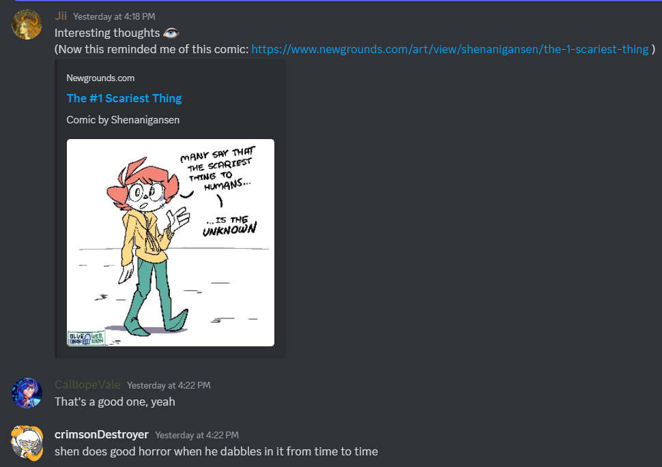Click the "Yesterday at 4:18 PM" timestamp

[114, 16]
